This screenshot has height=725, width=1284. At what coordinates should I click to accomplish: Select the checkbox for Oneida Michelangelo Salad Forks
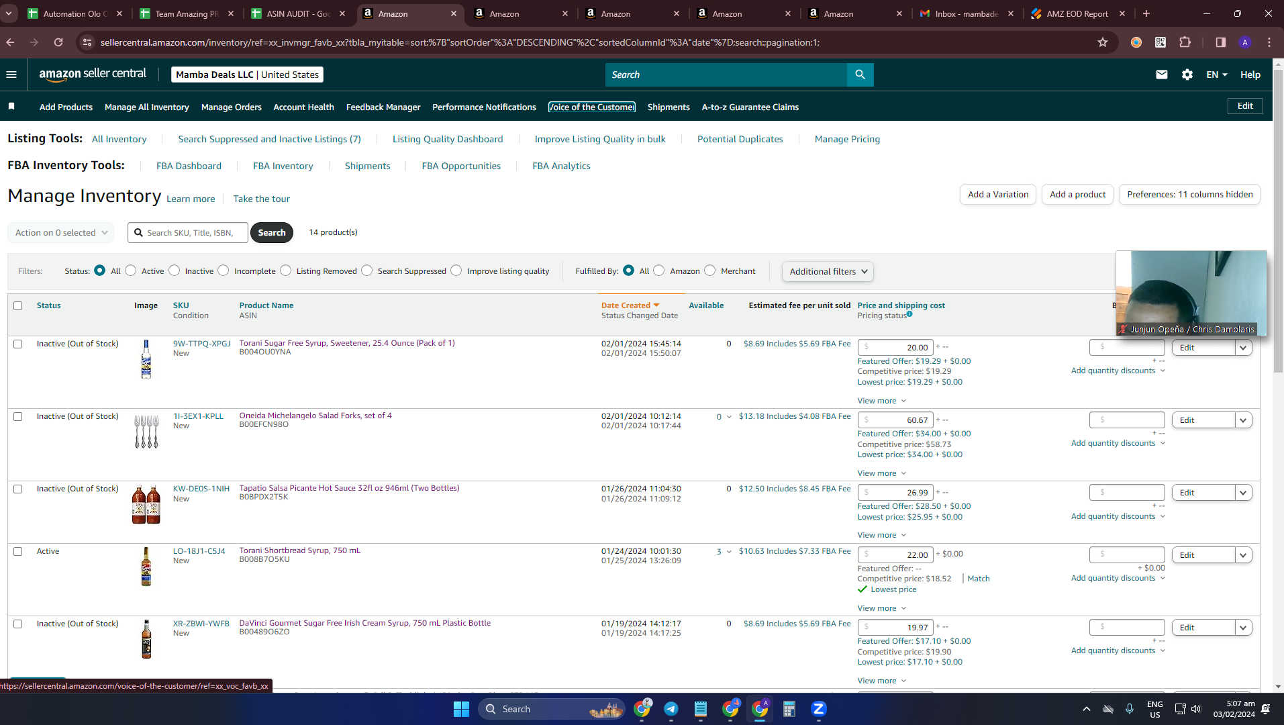point(18,416)
